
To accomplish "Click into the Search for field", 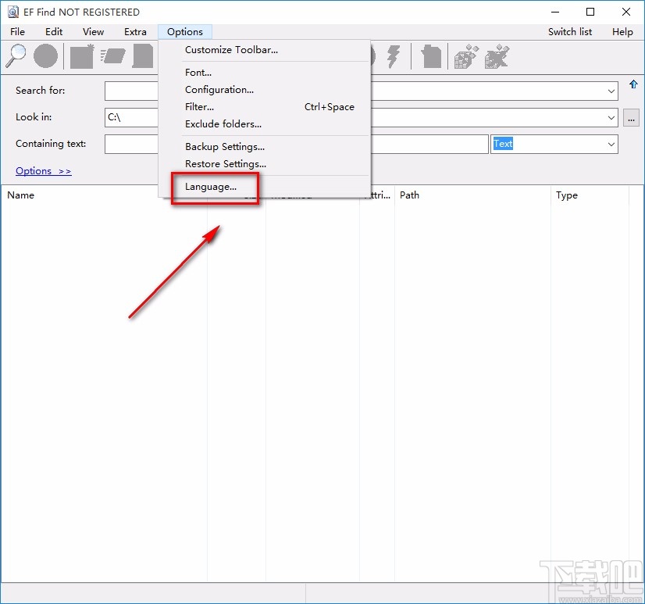I will (x=362, y=91).
